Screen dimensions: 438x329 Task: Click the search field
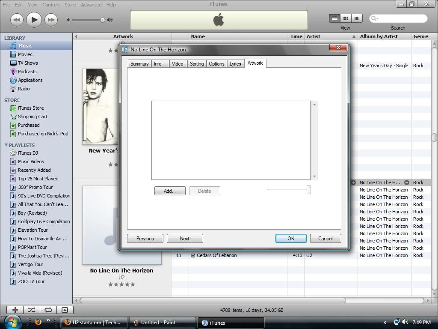coord(398,18)
